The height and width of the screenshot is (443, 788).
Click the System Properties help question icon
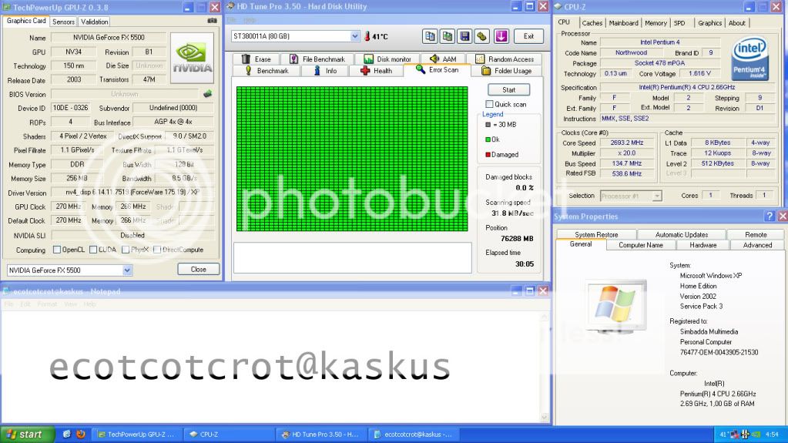point(770,216)
